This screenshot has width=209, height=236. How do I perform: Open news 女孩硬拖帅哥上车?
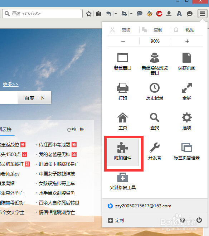pyautogui.click(x=57, y=183)
